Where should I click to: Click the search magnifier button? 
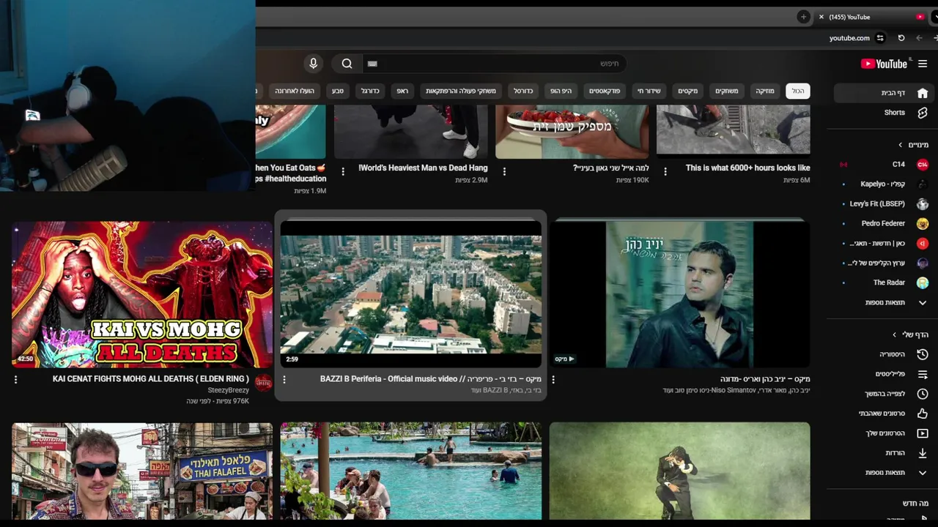[x=347, y=64]
